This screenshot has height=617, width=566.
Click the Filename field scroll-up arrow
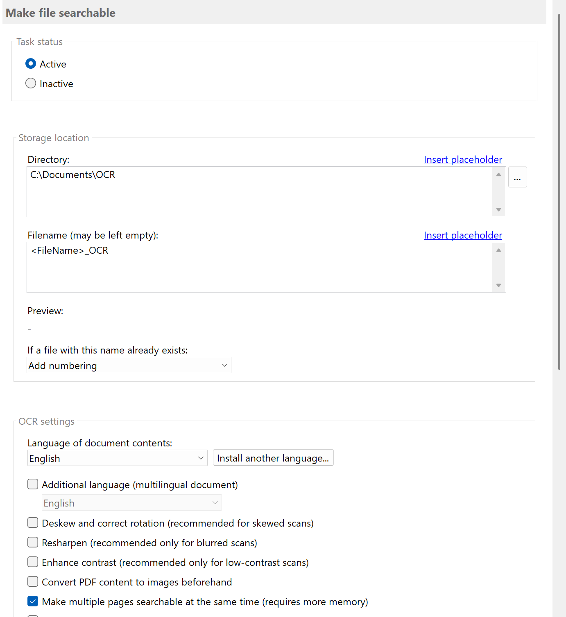498,250
